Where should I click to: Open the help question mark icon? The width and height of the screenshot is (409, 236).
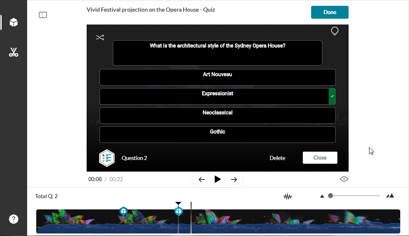point(14,219)
